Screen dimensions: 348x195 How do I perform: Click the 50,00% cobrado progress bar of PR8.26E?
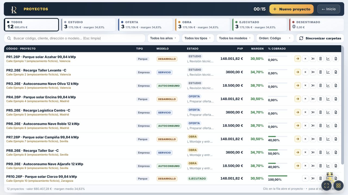[x=278, y=150]
